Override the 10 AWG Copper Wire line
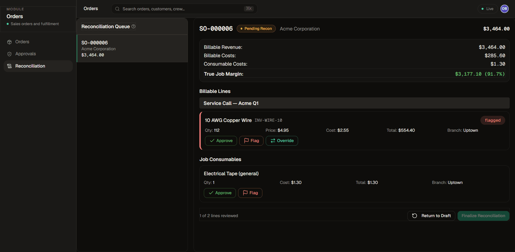 click(x=282, y=141)
